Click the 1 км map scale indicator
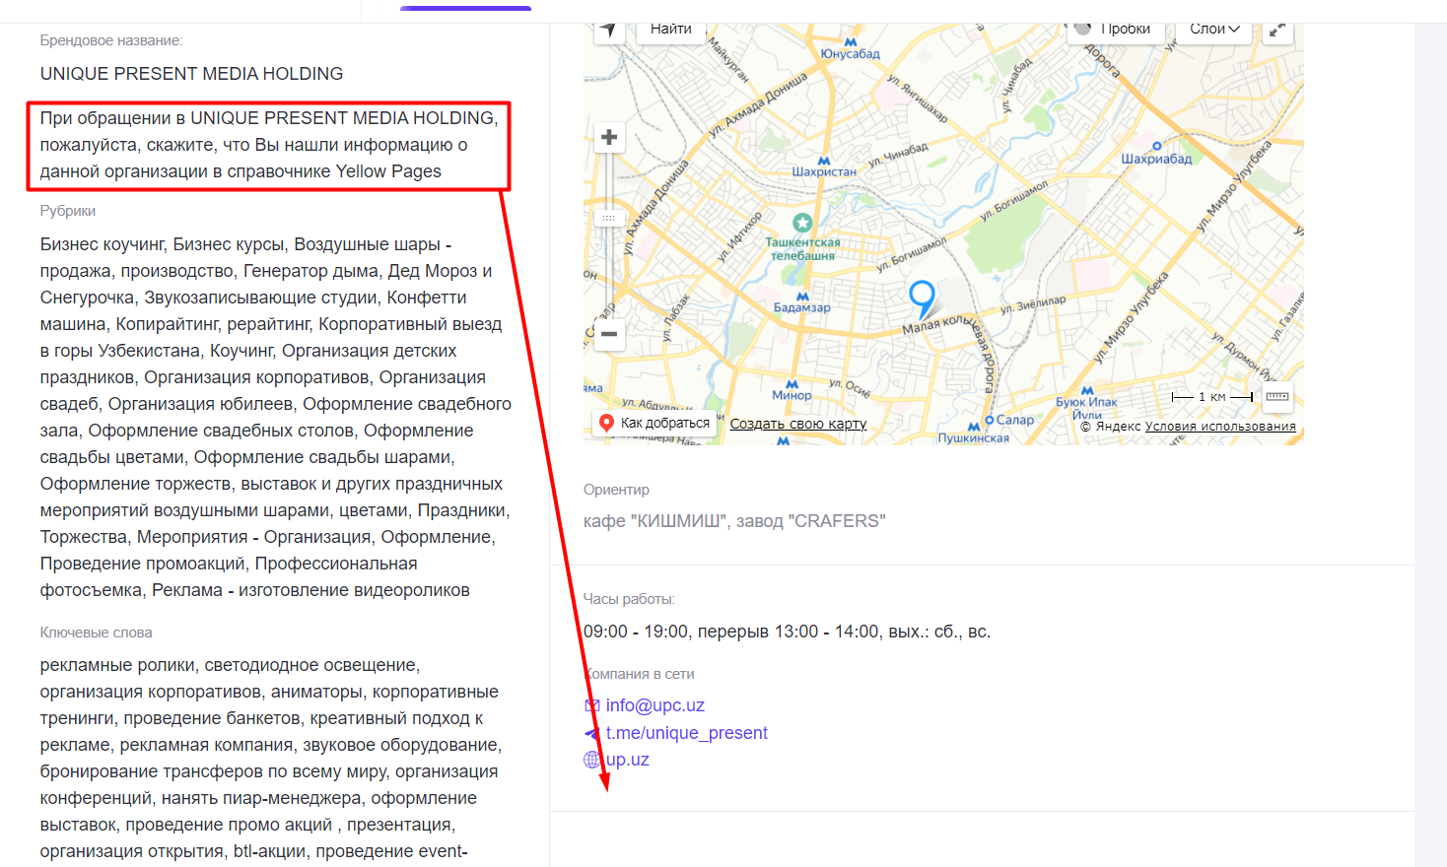This screenshot has height=867, width=1447. pos(1211,397)
